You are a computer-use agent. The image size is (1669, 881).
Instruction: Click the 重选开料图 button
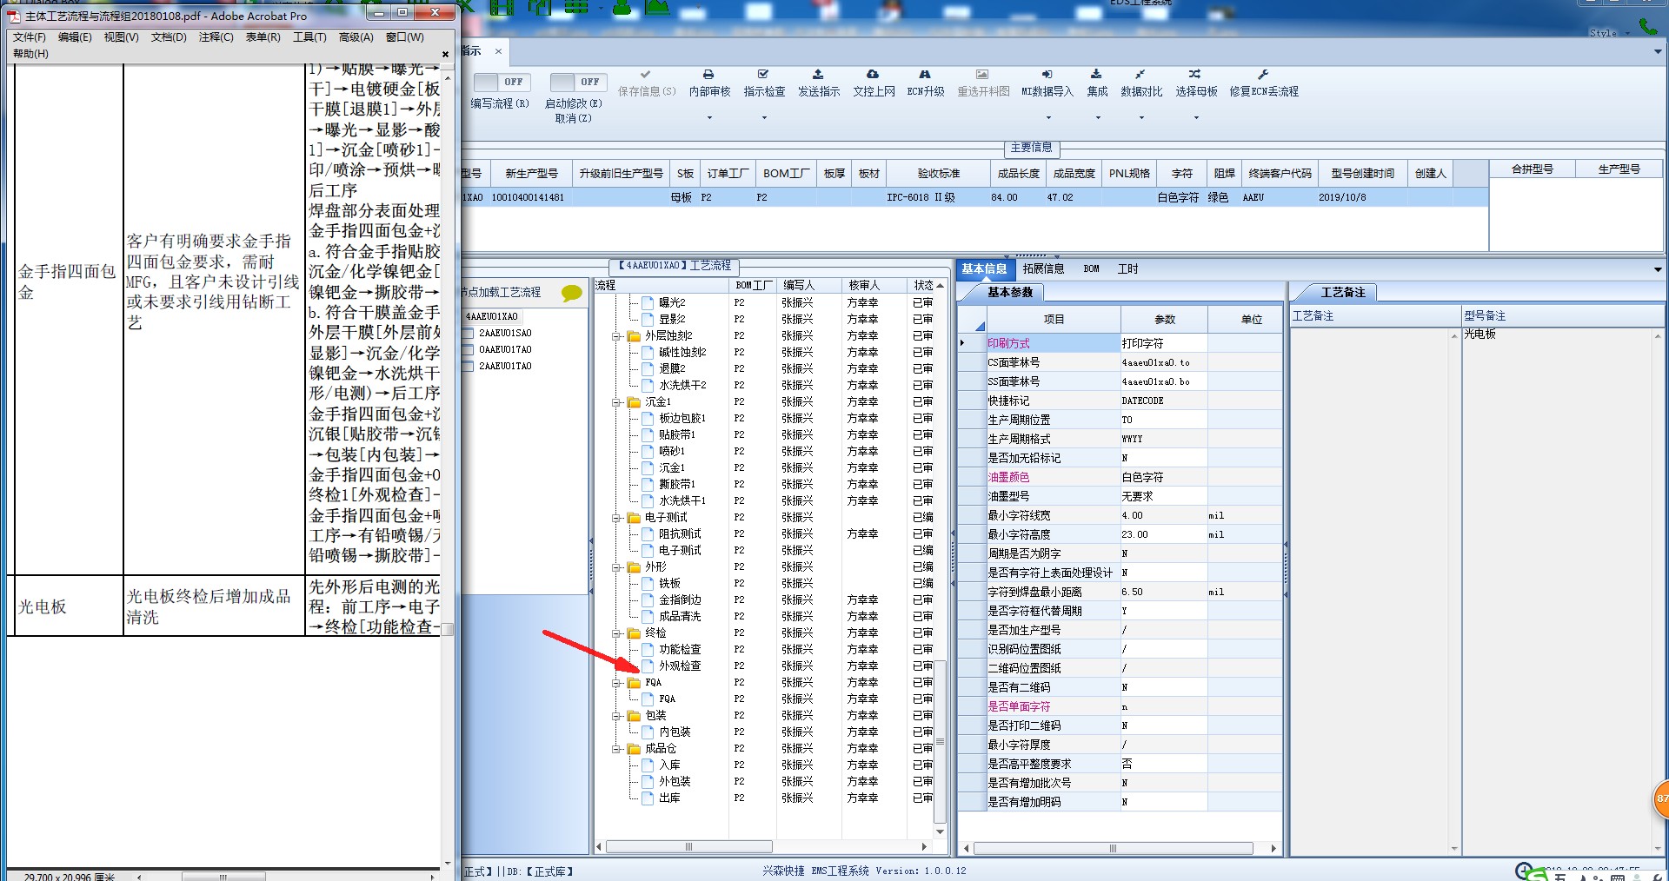coord(983,83)
